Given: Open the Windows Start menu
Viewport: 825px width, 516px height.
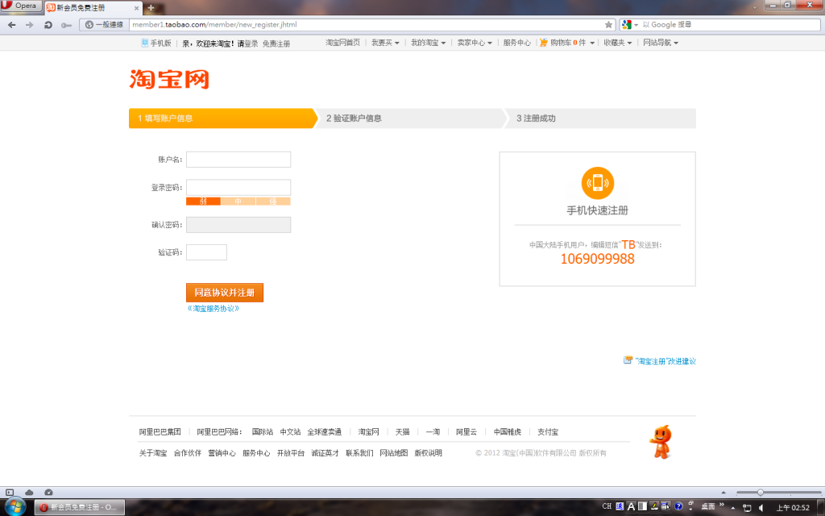Looking at the screenshot, I should point(15,506).
